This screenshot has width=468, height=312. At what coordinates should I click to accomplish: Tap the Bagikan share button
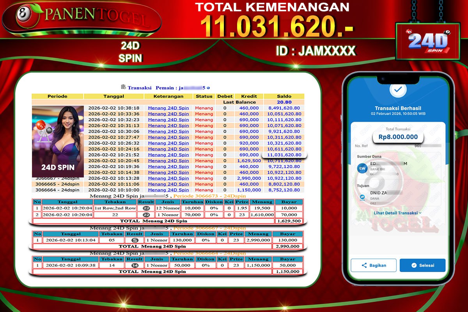374,265
